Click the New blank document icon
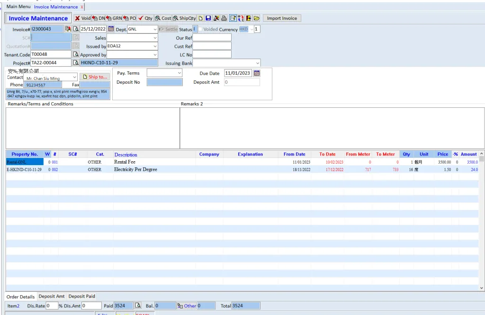 click(x=201, y=18)
